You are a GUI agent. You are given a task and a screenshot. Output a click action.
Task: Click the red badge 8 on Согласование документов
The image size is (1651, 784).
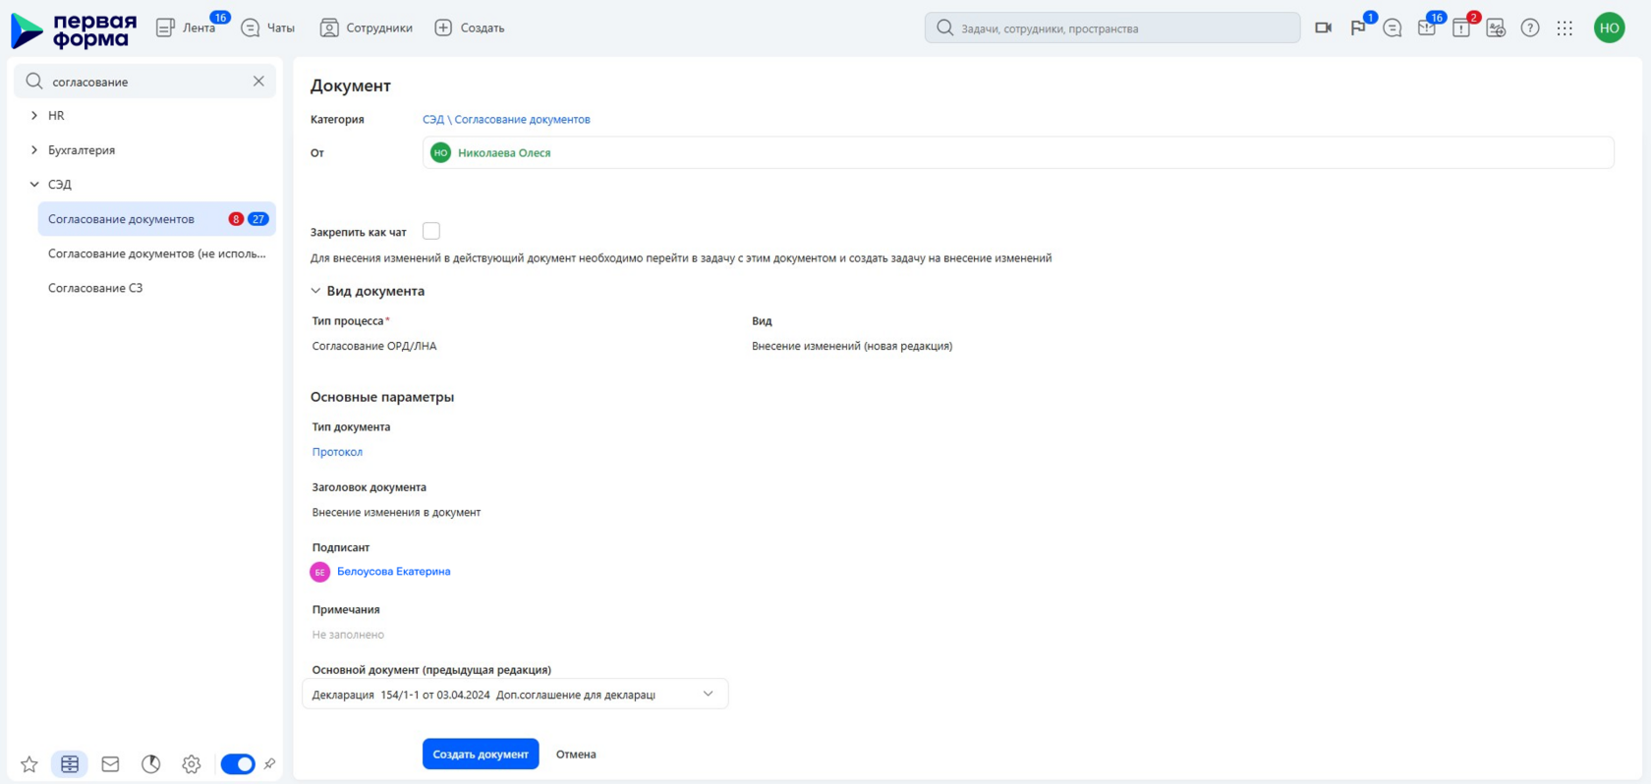pyautogui.click(x=236, y=219)
